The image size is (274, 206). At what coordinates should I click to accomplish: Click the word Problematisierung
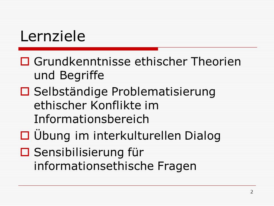coord(163,92)
